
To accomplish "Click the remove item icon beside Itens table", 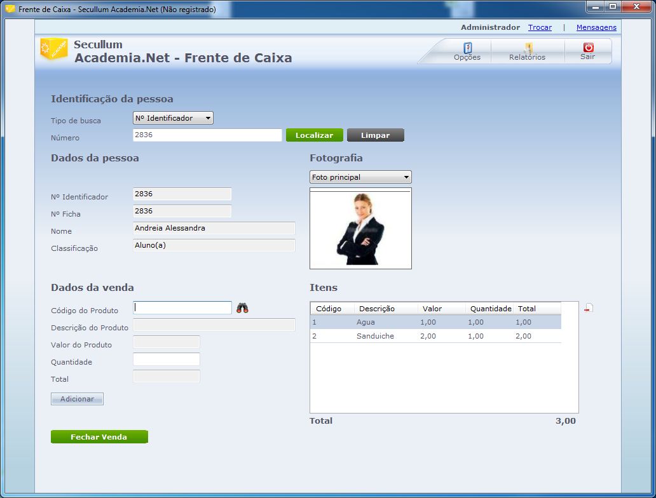I will [589, 308].
